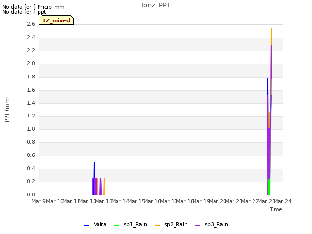This screenshot has width=312, height=234.
Task: Click the 'No data for f_ppt' message
Action: (24, 12)
